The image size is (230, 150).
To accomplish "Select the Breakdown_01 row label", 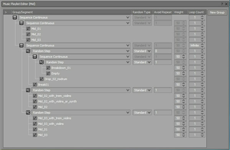I will (61, 68).
